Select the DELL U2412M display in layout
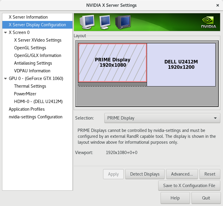This screenshot has height=206, width=223. point(181,65)
